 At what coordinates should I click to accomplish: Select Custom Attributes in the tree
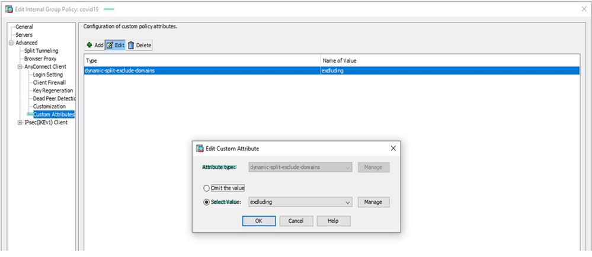click(53, 114)
